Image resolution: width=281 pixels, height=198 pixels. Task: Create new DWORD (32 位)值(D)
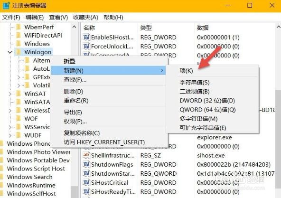coord(213,101)
